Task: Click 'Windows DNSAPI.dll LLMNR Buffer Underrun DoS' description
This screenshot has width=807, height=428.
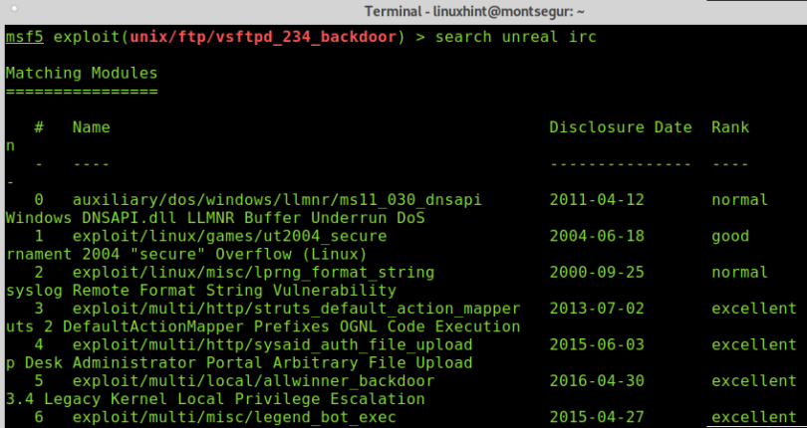Action: 215,218
